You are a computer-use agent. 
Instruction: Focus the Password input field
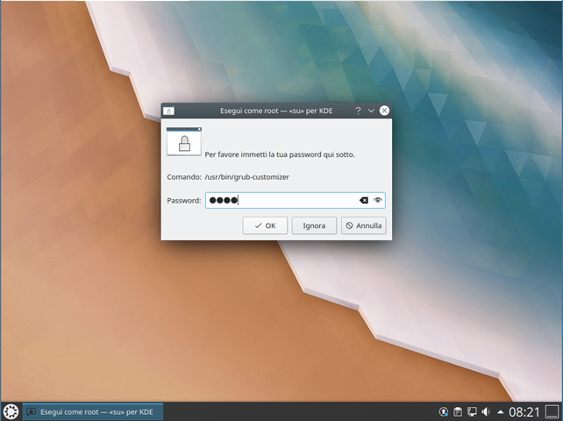click(x=296, y=201)
